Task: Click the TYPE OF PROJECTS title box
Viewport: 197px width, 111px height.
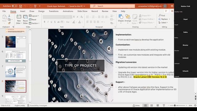Action: [x=81, y=66]
